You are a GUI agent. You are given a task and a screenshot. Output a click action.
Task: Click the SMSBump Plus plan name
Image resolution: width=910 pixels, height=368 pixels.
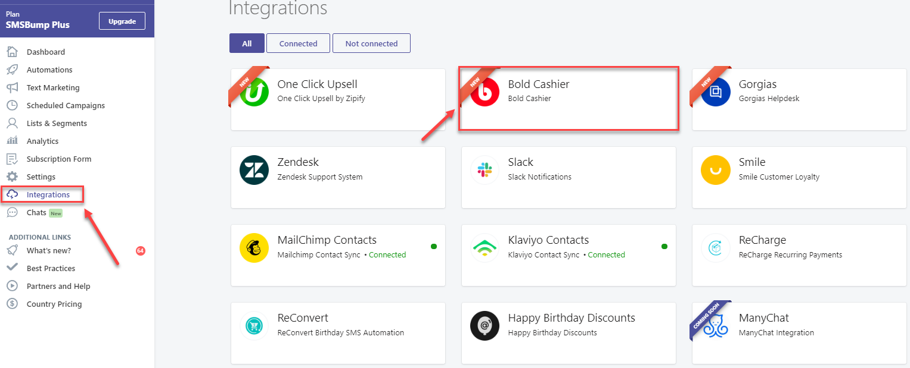[x=38, y=25]
